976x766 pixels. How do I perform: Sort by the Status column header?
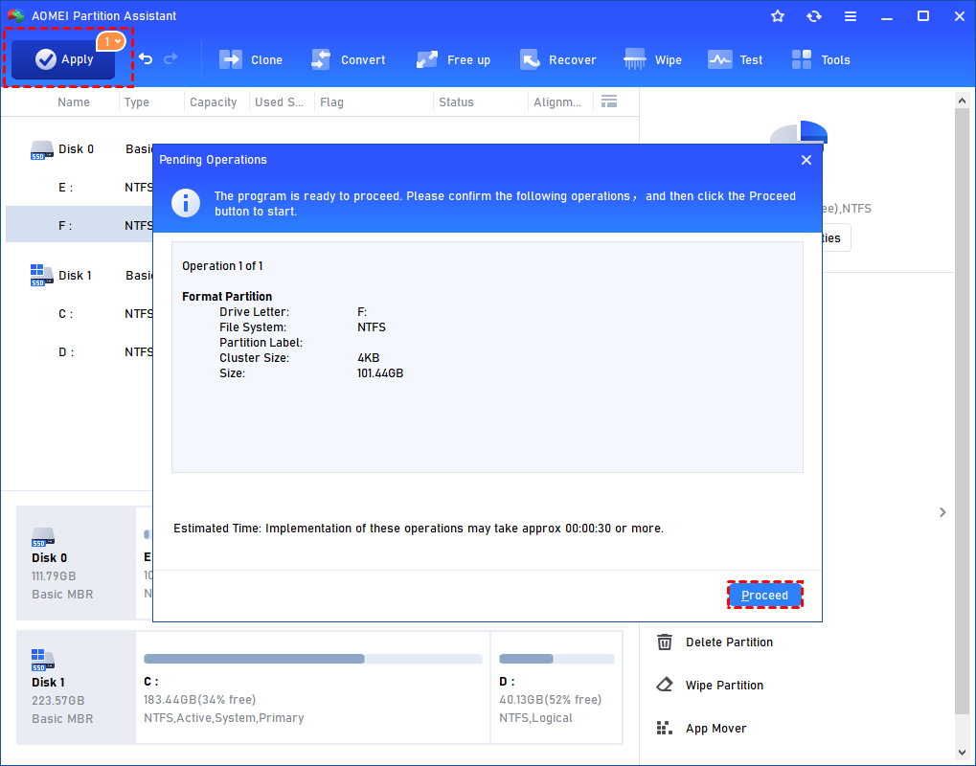point(456,102)
